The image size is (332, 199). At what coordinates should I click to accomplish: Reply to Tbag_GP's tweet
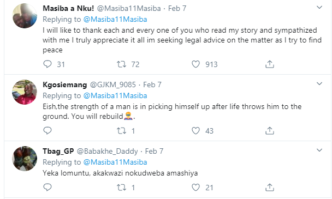coord(48,187)
